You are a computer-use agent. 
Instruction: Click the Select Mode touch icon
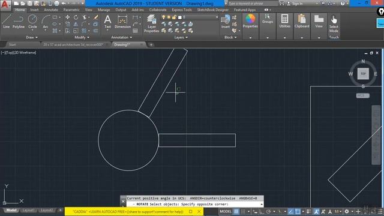pyautogui.click(x=334, y=24)
